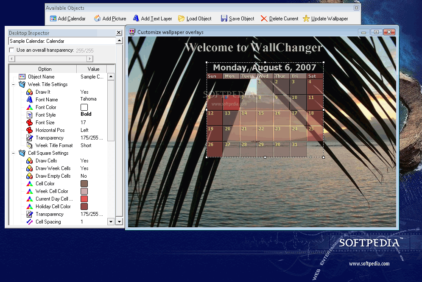The height and width of the screenshot is (282, 422).
Task: Click the Horizontal Pos value Left
Action: point(84,130)
